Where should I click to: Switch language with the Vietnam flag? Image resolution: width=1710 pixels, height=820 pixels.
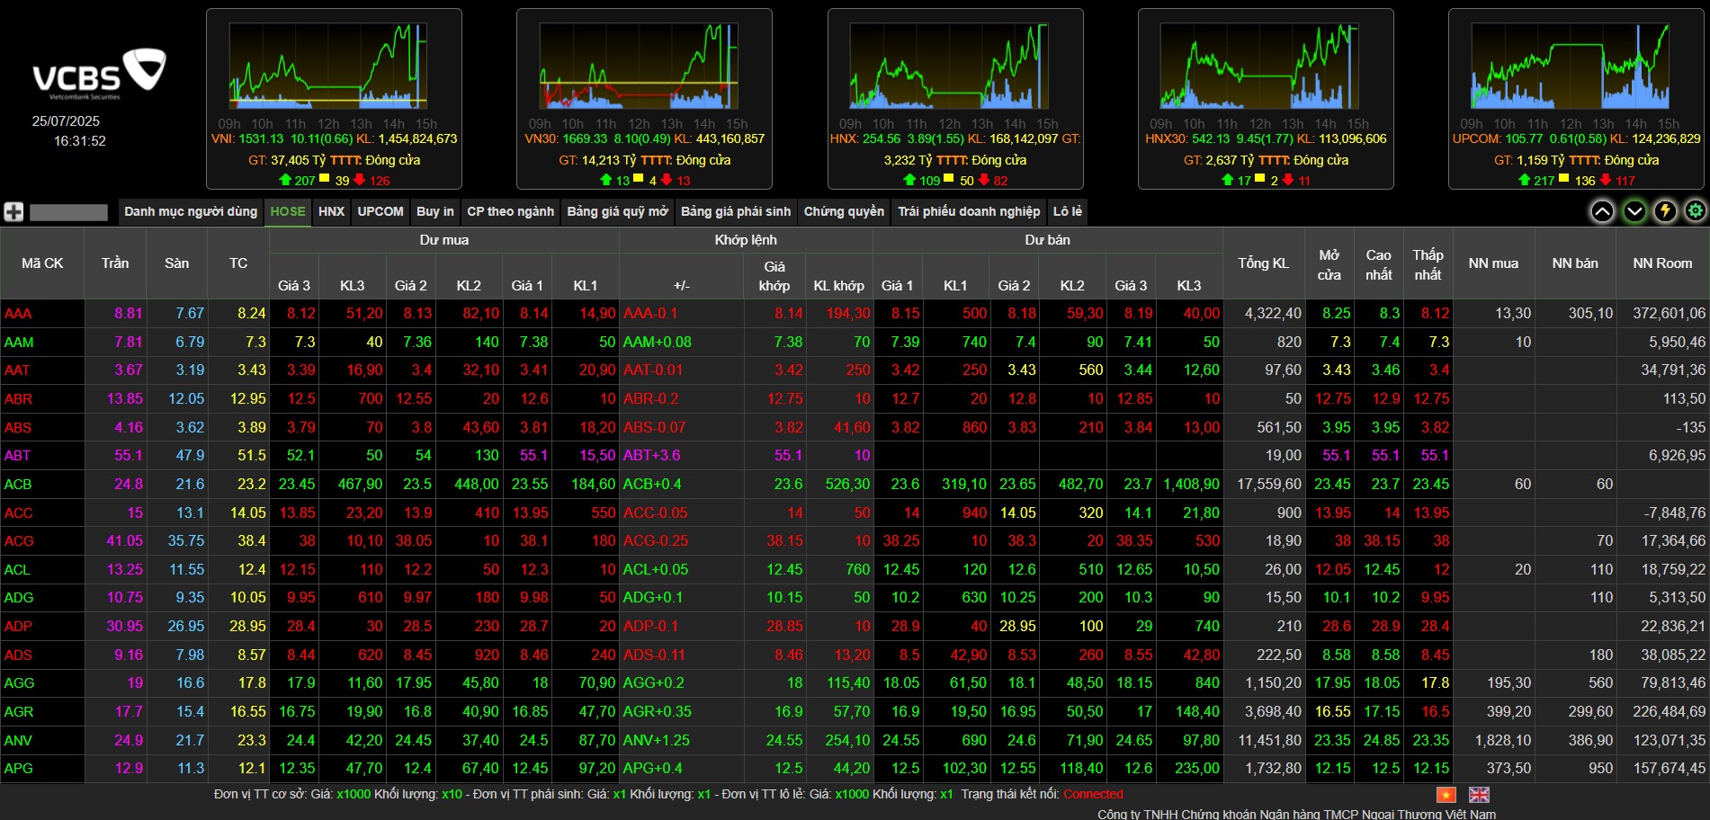point(1446,795)
